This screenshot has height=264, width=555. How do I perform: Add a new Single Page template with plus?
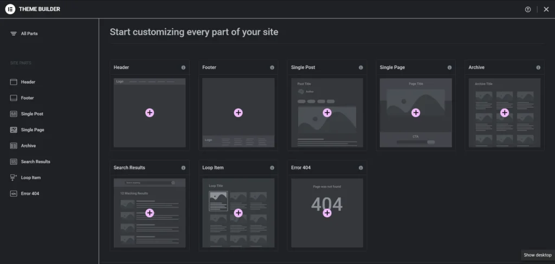(x=416, y=113)
